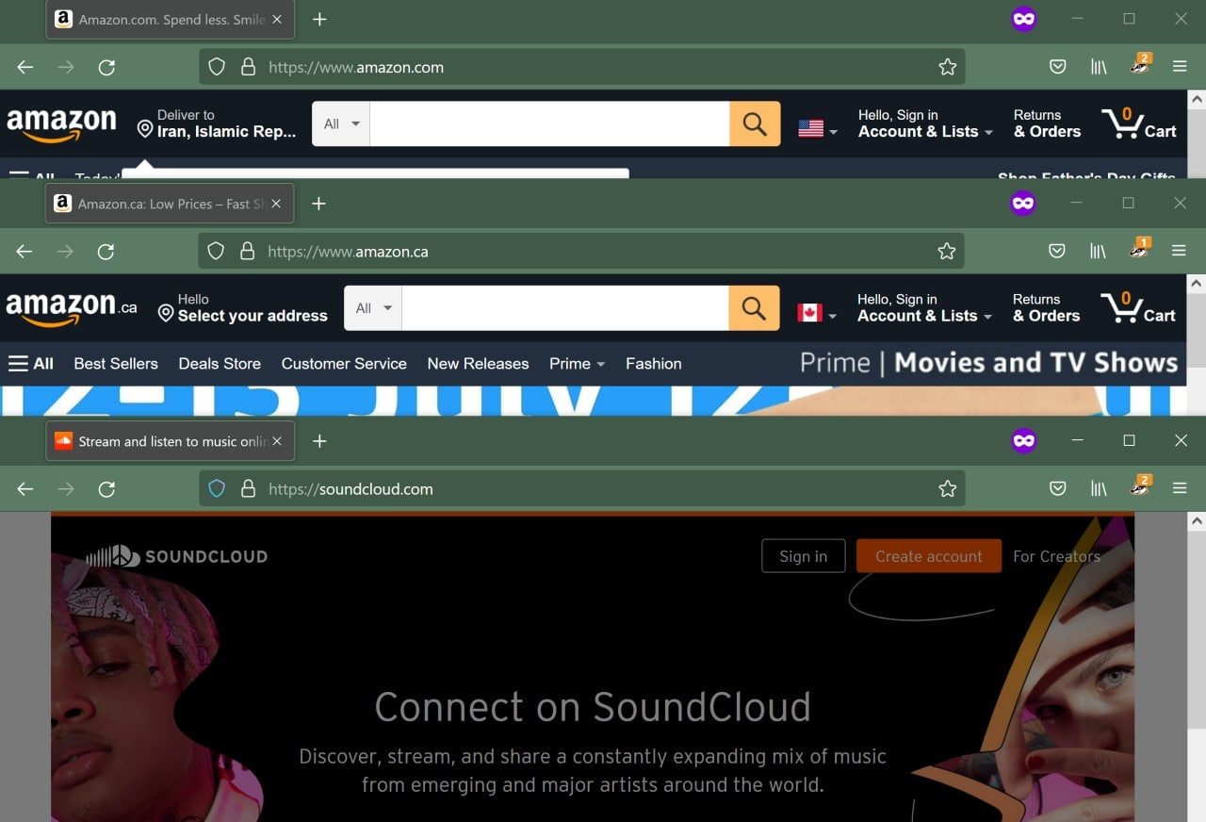Open the hamburger menu labeled All on Amazon.ca

pos(31,364)
